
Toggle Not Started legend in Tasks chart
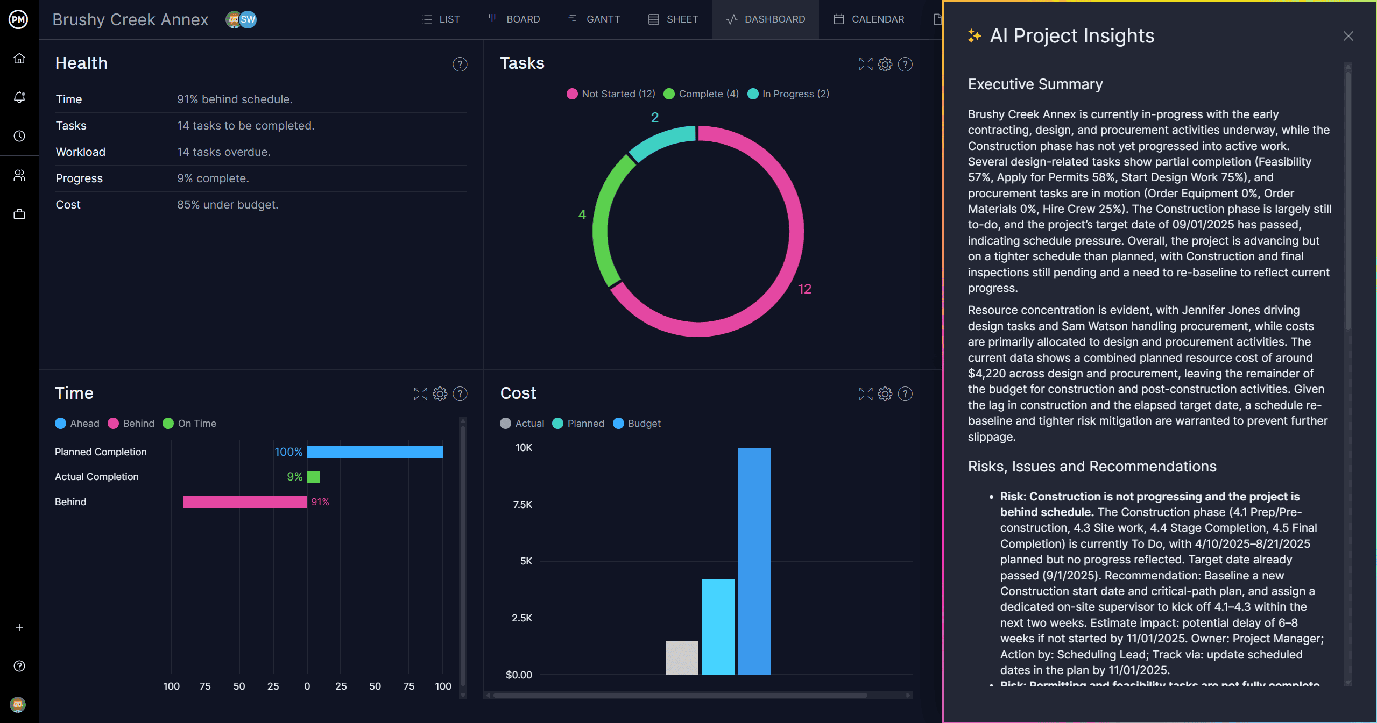point(611,94)
